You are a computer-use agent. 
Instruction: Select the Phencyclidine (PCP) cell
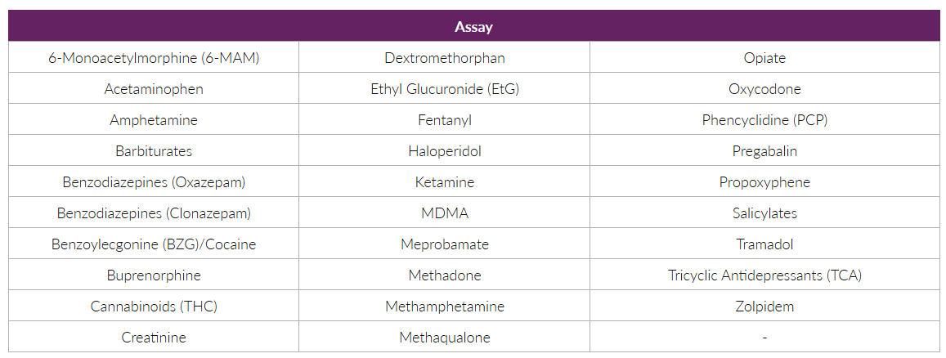(764, 120)
